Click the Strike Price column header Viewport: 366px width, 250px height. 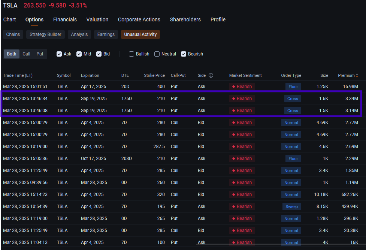154,75
